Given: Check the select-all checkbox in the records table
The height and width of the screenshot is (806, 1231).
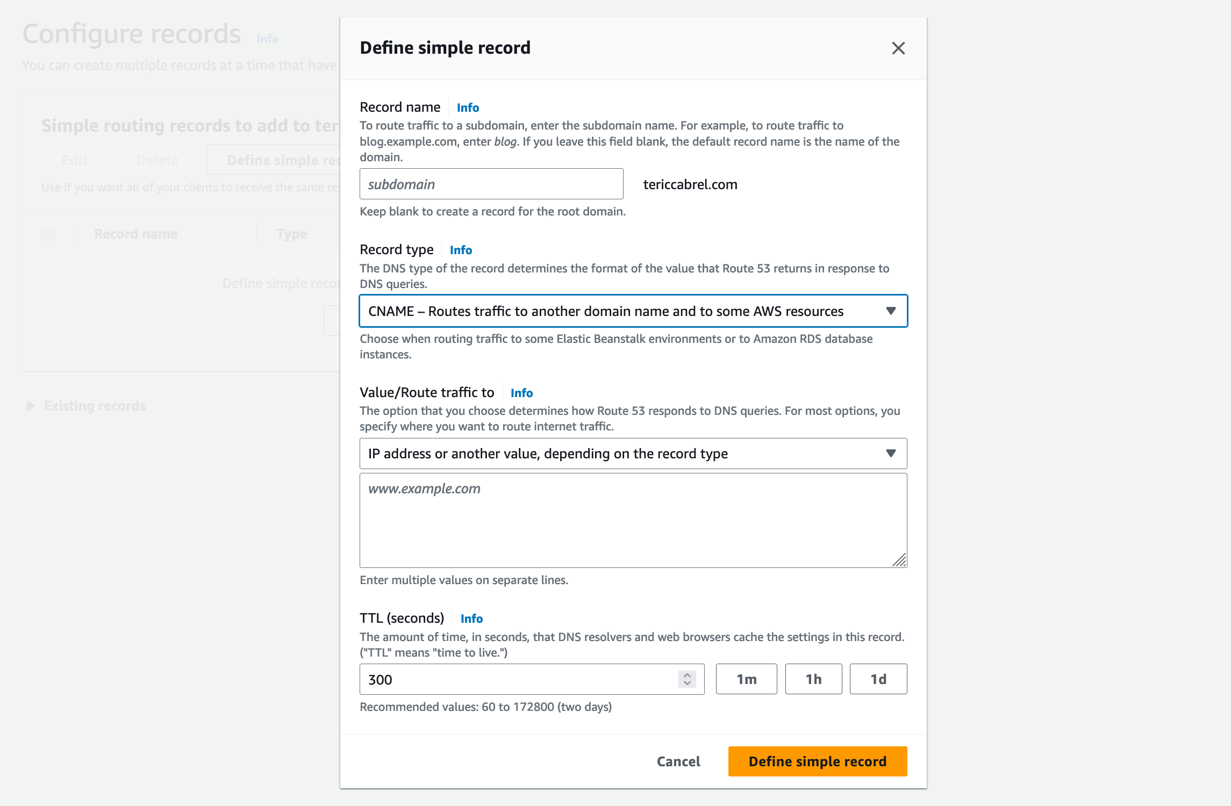Looking at the screenshot, I should point(48,233).
